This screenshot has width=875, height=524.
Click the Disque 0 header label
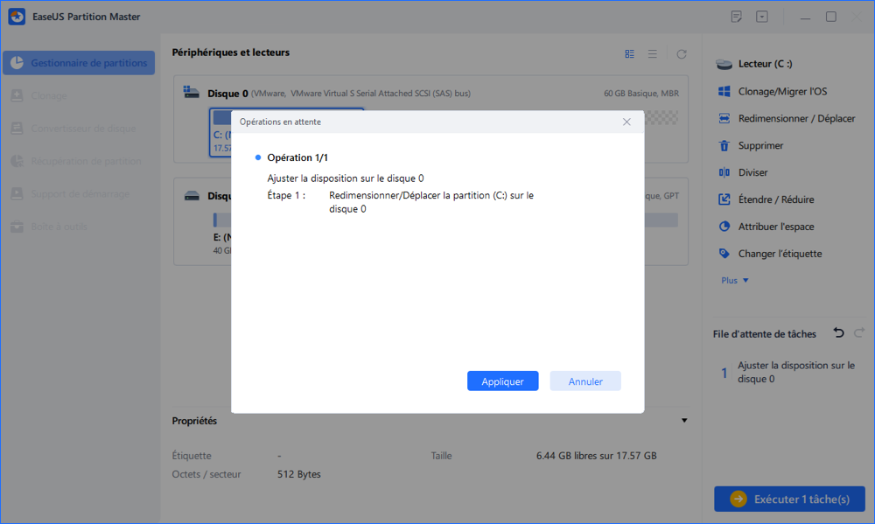[x=227, y=94]
